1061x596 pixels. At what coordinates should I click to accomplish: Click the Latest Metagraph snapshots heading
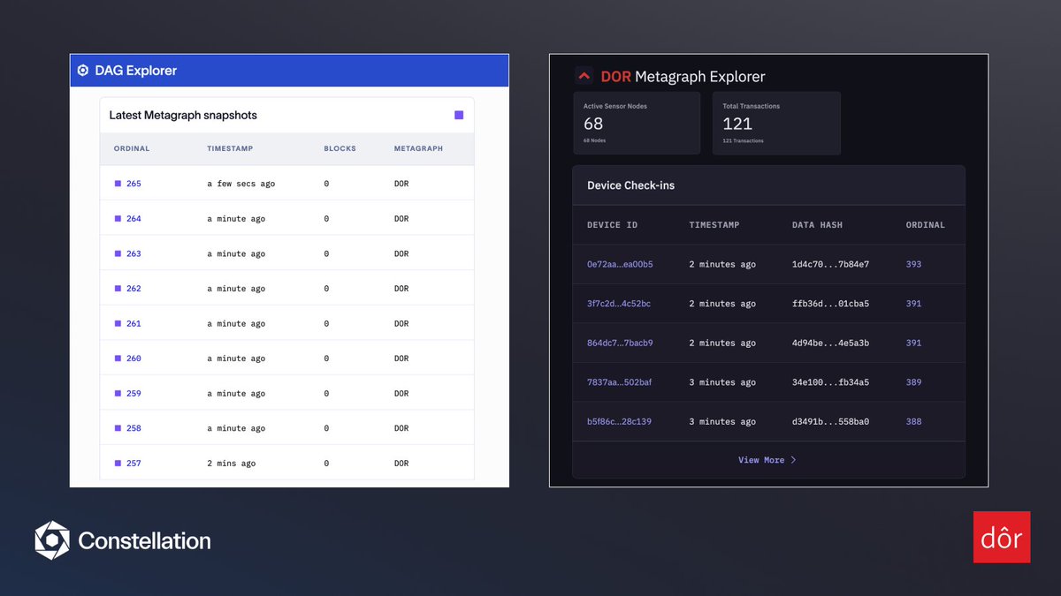pos(183,115)
